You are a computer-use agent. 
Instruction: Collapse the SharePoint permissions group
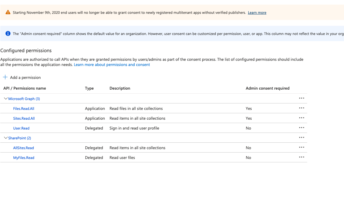pos(6,138)
